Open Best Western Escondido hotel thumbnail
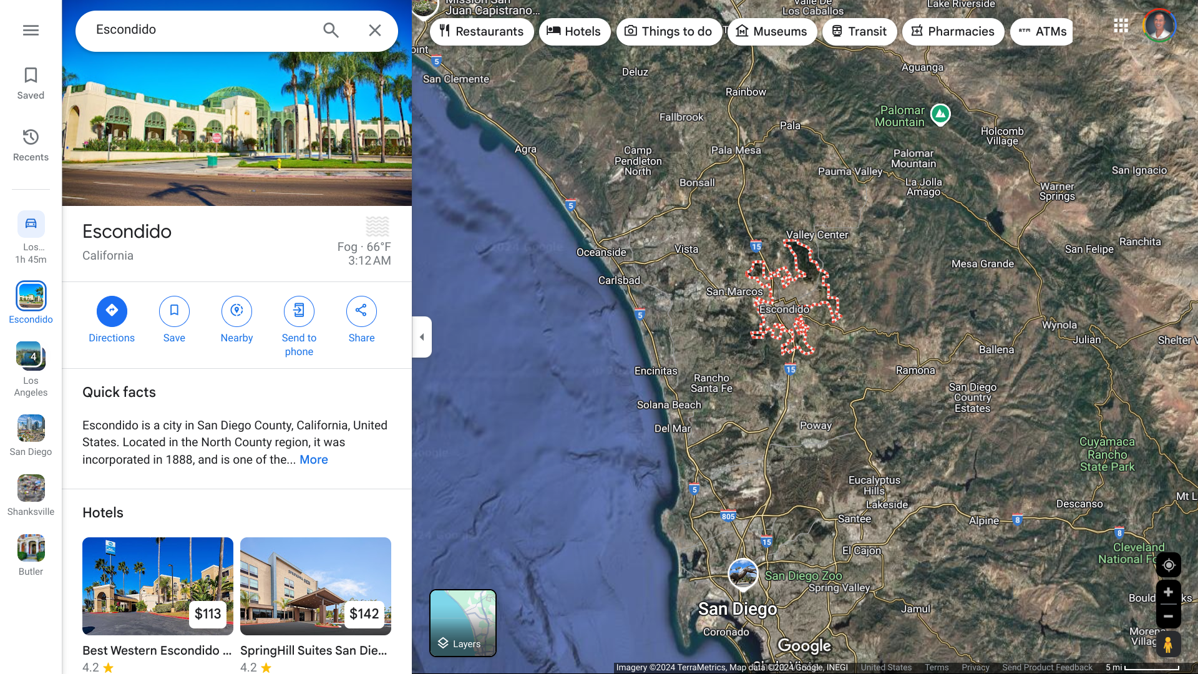Viewport: 1198px width, 674px height. click(x=158, y=586)
